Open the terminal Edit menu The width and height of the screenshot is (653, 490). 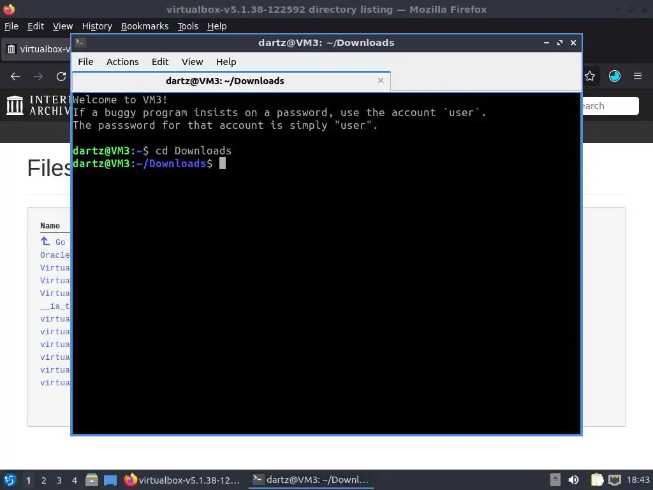coord(160,62)
